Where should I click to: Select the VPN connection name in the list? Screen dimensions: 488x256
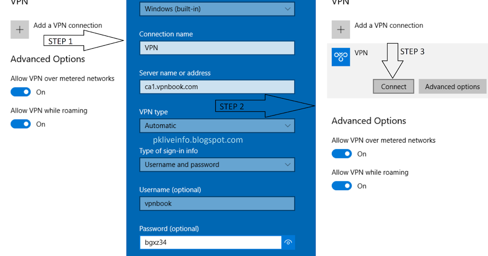(x=361, y=52)
